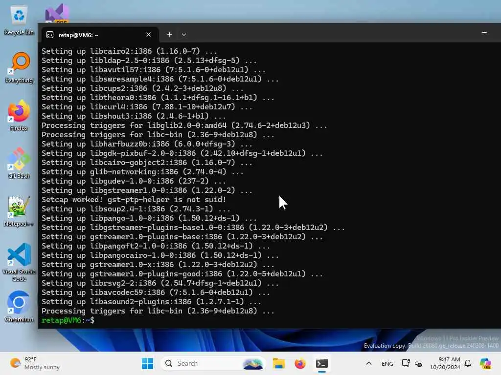Click the 'Setting up libpangoft2-1.0-0:i386' line
Viewport: 501px width, 375px height.
[x=156, y=246]
